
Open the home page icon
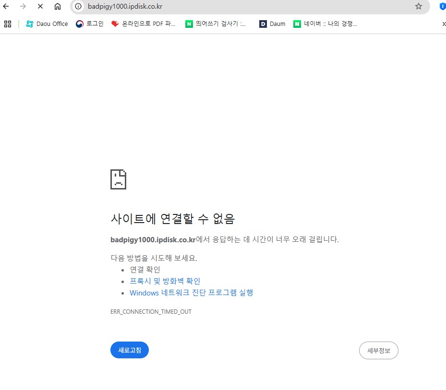tap(58, 6)
